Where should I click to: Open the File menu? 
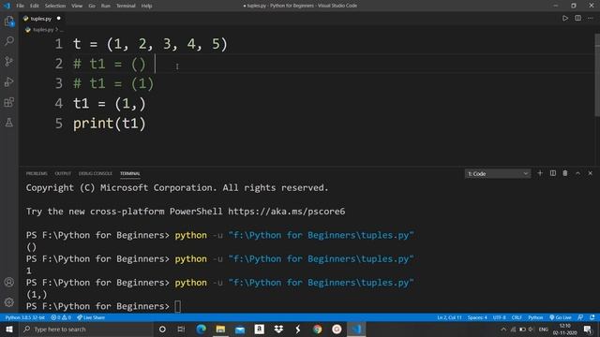tap(21, 6)
